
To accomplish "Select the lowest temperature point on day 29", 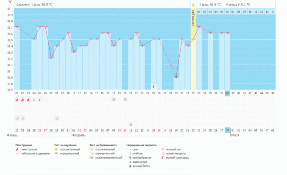I will pos(176,77).
